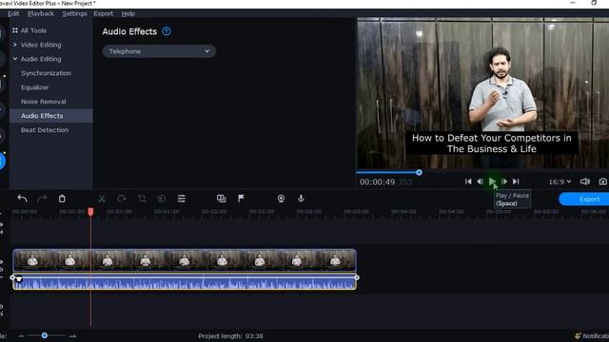
Task: Open the Clip properties icon
Action: (182, 199)
